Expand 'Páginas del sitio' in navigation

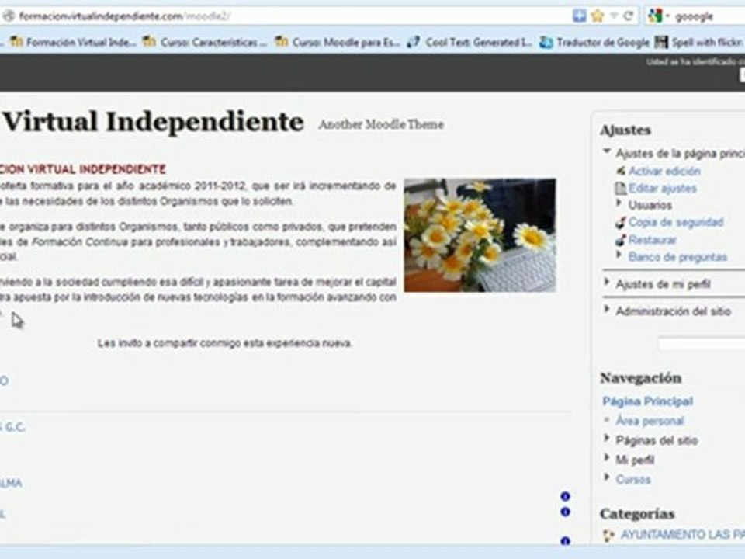point(606,438)
